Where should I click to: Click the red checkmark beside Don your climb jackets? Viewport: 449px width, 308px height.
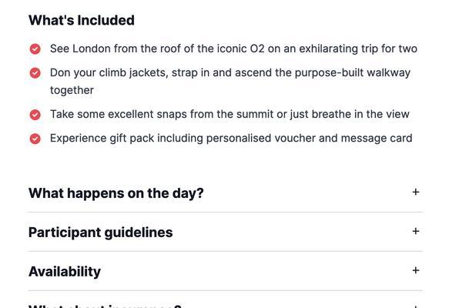35,73
